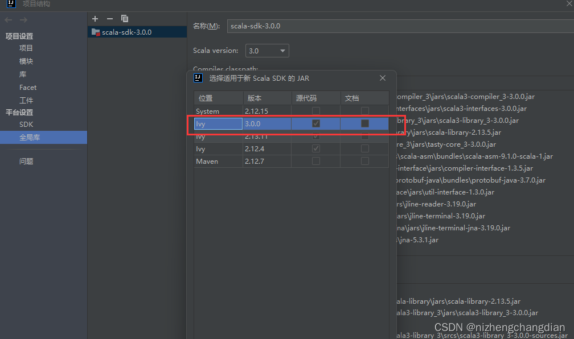Select 全局库 global libraries
Image resolution: width=574 pixels, height=339 pixels.
click(43, 138)
